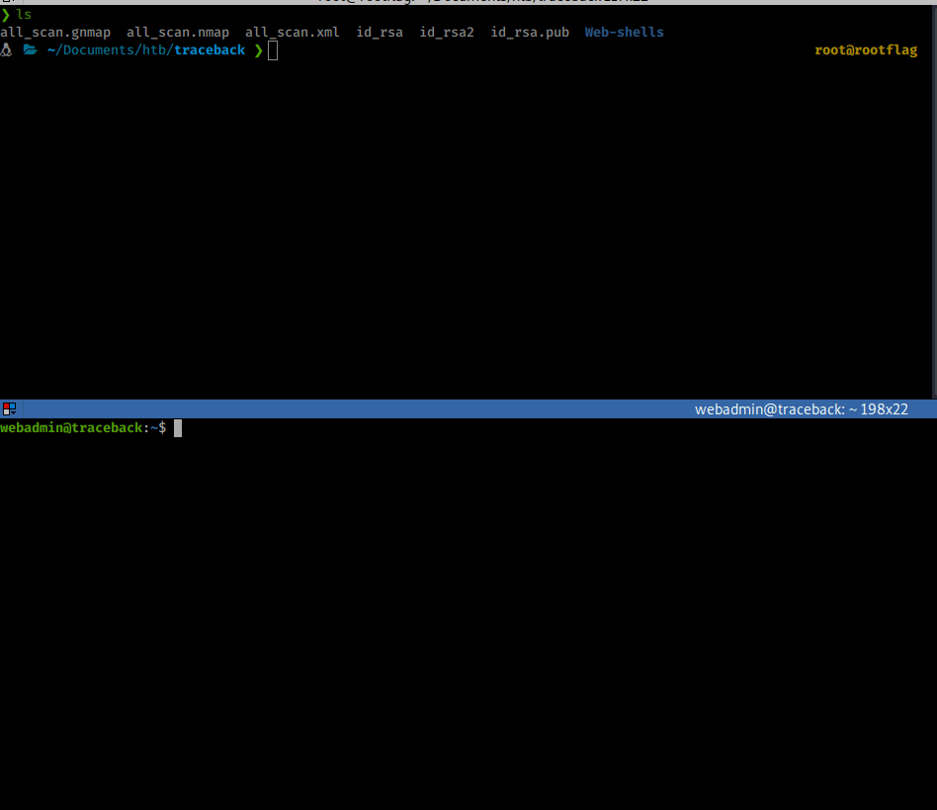The width and height of the screenshot is (937, 810).
Task: Click the scrollbar of the top terminal pane
Action: point(934,198)
